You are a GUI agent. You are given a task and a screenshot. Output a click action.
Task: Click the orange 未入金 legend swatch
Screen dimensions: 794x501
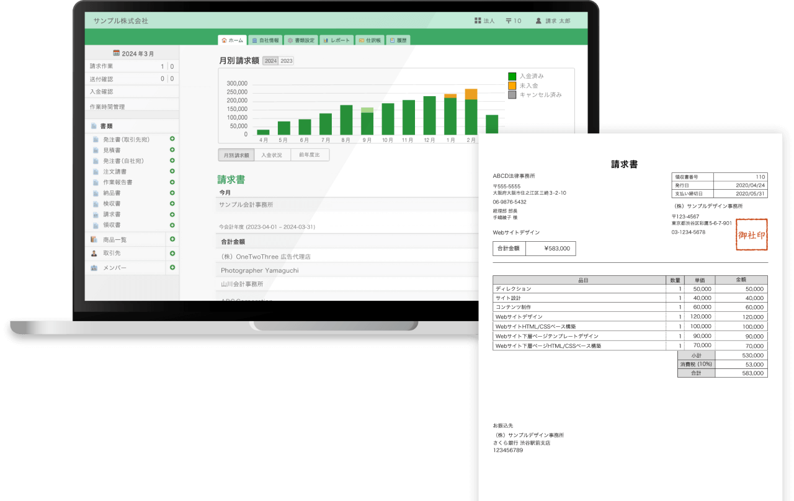[512, 86]
